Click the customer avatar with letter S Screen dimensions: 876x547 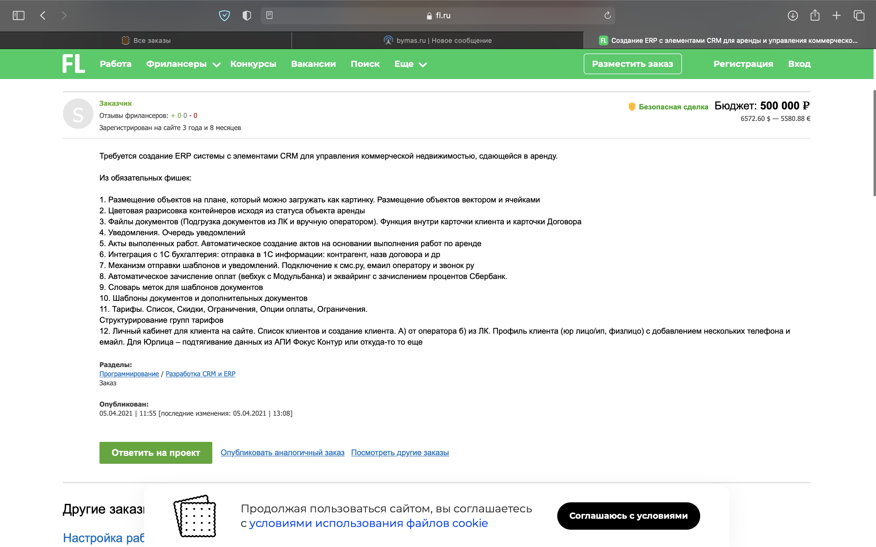pyautogui.click(x=78, y=114)
